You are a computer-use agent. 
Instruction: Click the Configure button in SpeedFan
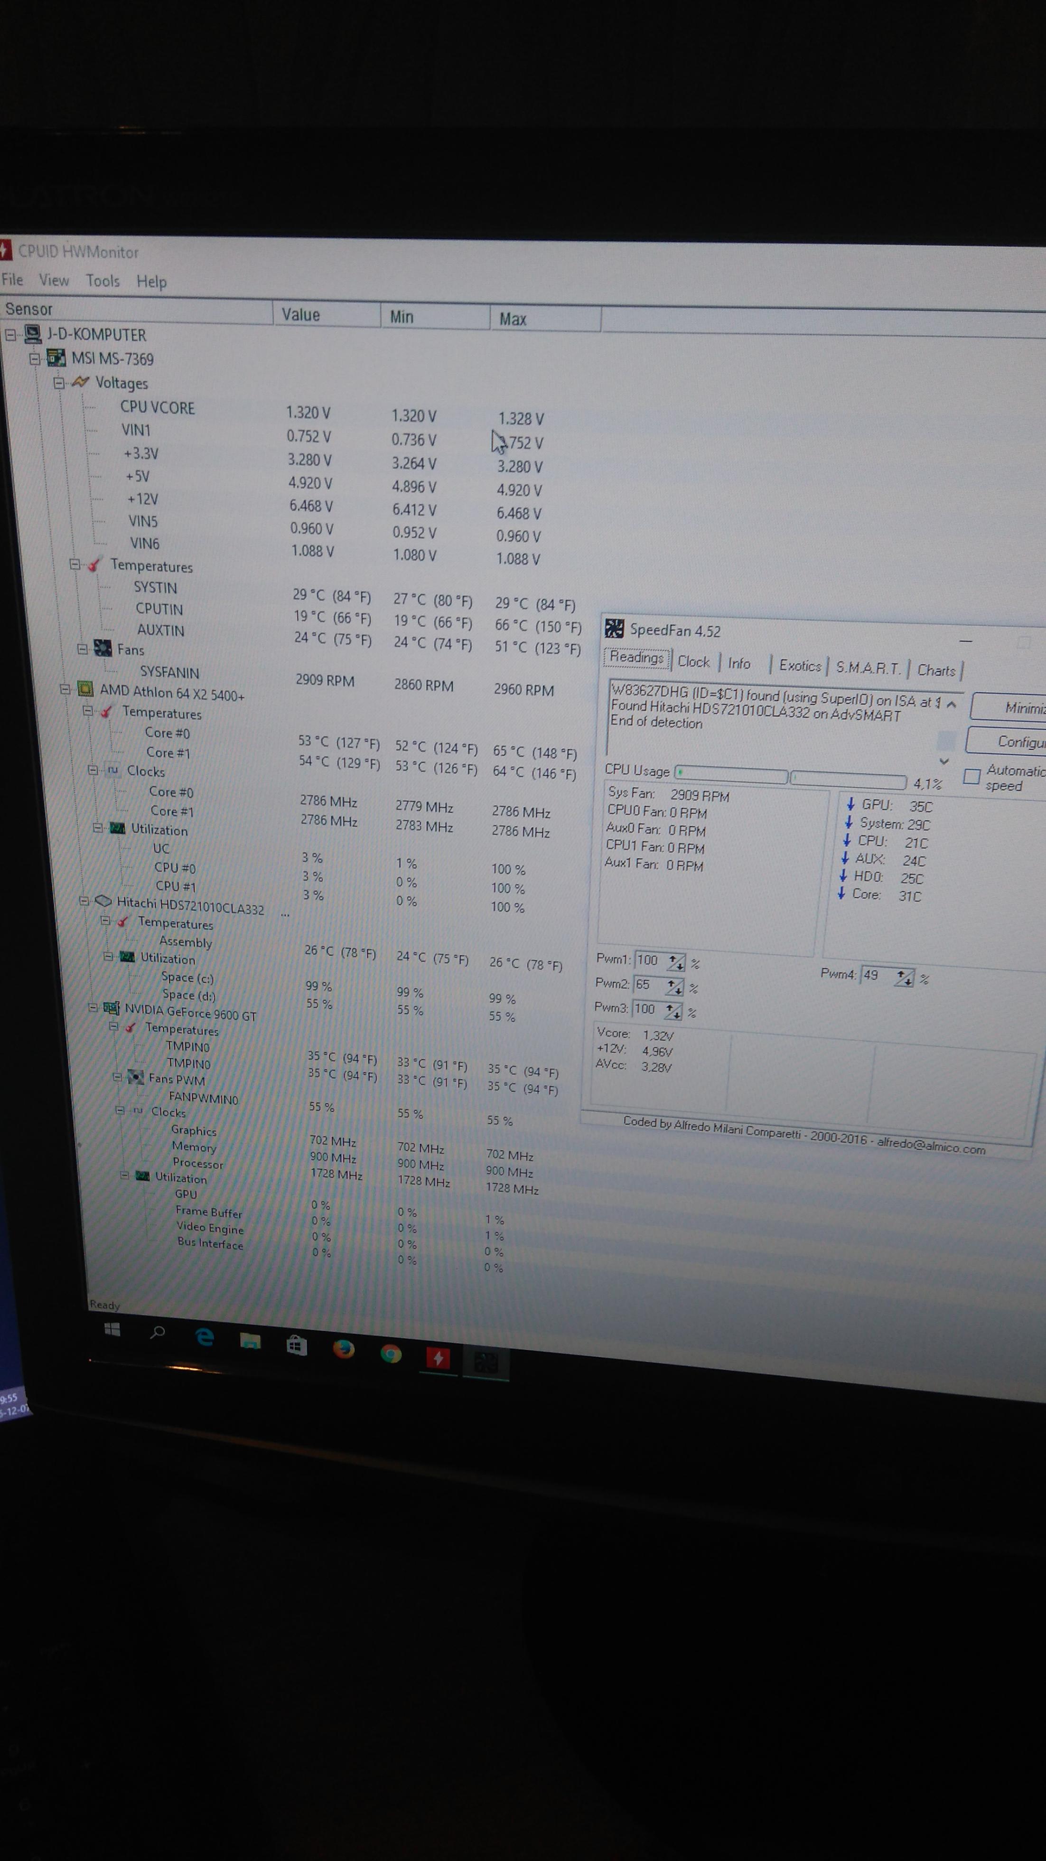tap(1006, 741)
